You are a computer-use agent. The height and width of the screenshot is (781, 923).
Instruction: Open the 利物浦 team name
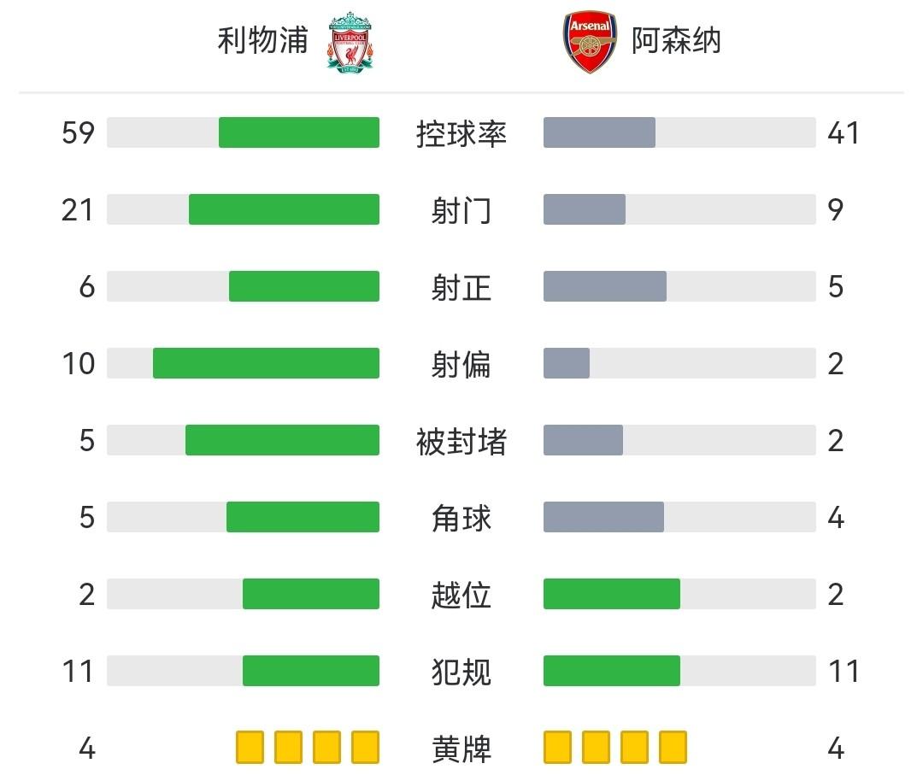262,40
